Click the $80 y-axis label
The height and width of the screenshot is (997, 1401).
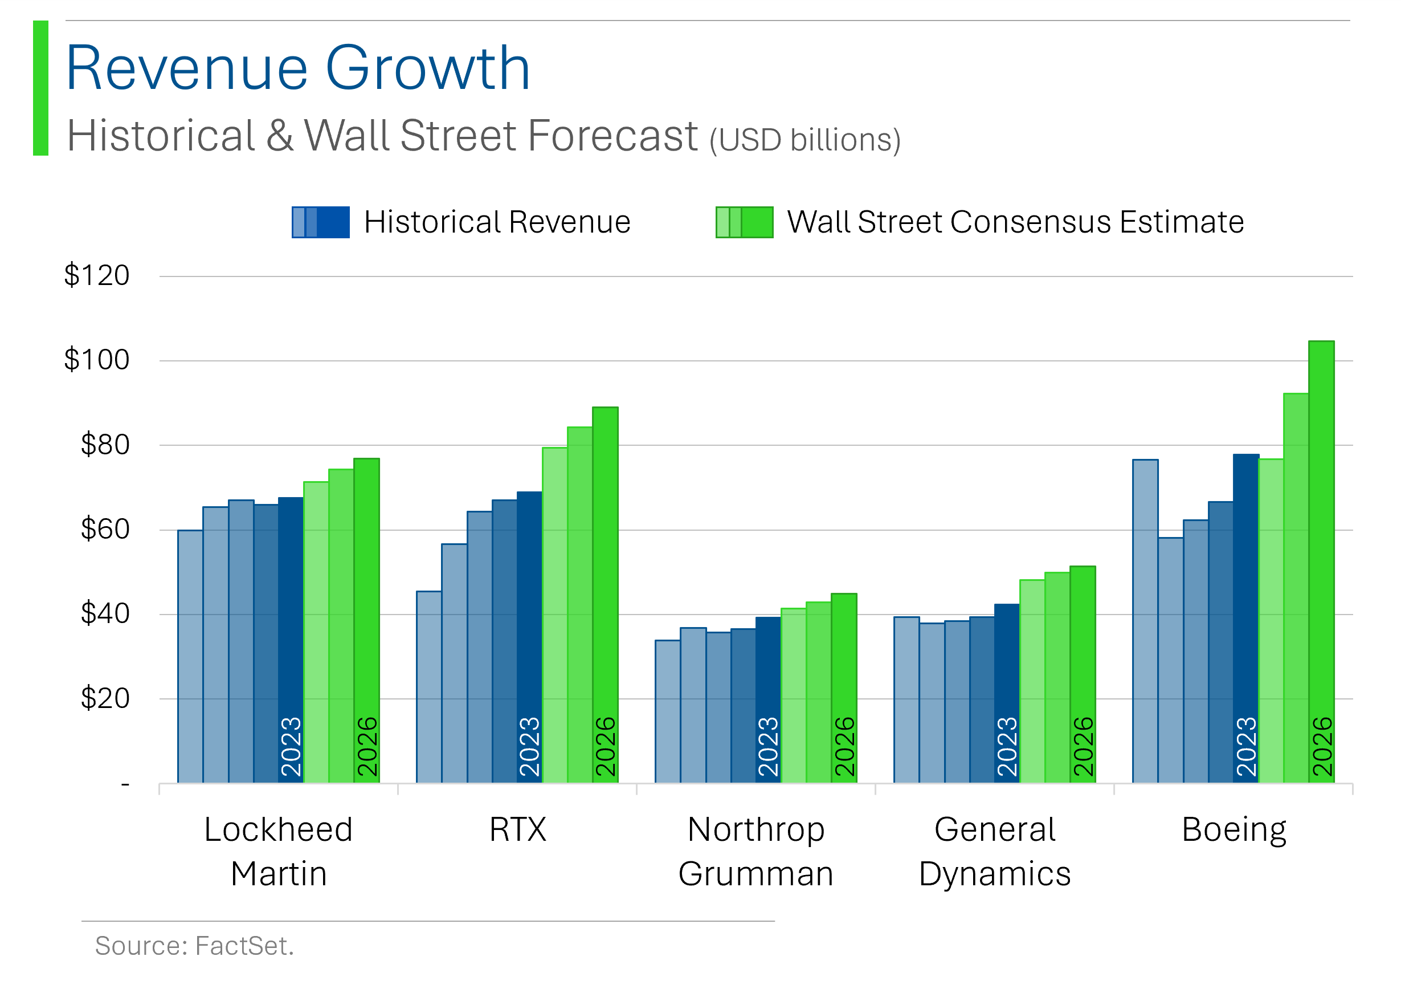coord(105,445)
